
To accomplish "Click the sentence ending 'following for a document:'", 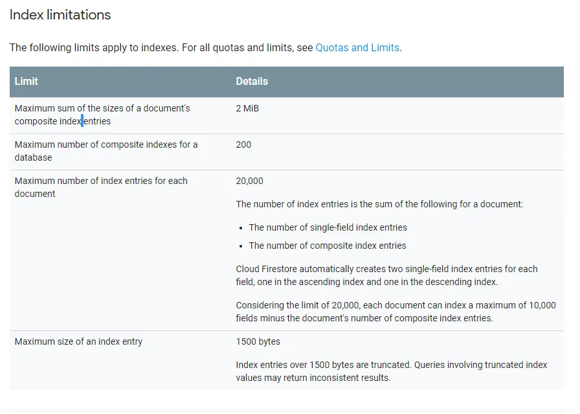I will pos(379,204).
